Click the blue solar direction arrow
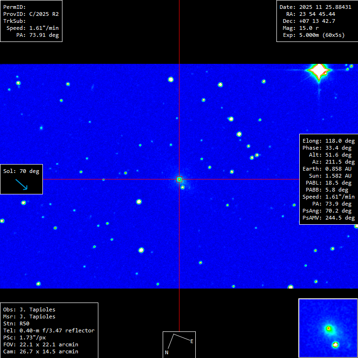The height and width of the screenshot is (358, 358). pyautogui.click(x=21, y=185)
